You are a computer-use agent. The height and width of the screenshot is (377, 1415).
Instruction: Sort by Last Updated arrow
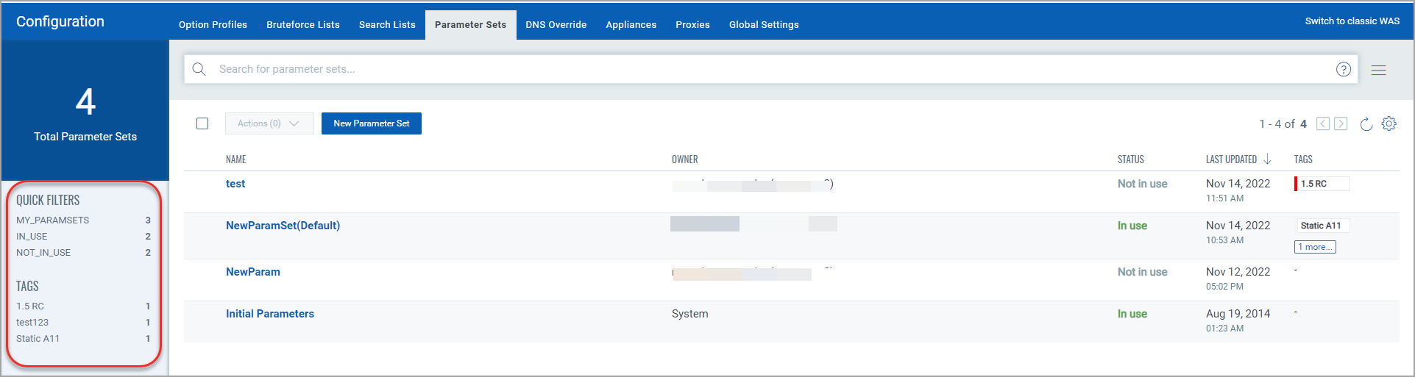[x=1267, y=159]
